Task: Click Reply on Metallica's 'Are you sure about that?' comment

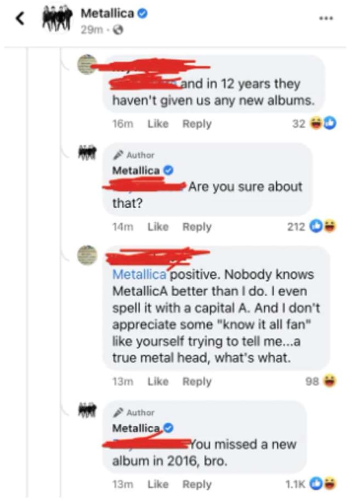Action: 196,226
